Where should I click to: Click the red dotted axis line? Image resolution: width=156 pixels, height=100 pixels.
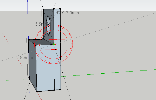[14, 52]
